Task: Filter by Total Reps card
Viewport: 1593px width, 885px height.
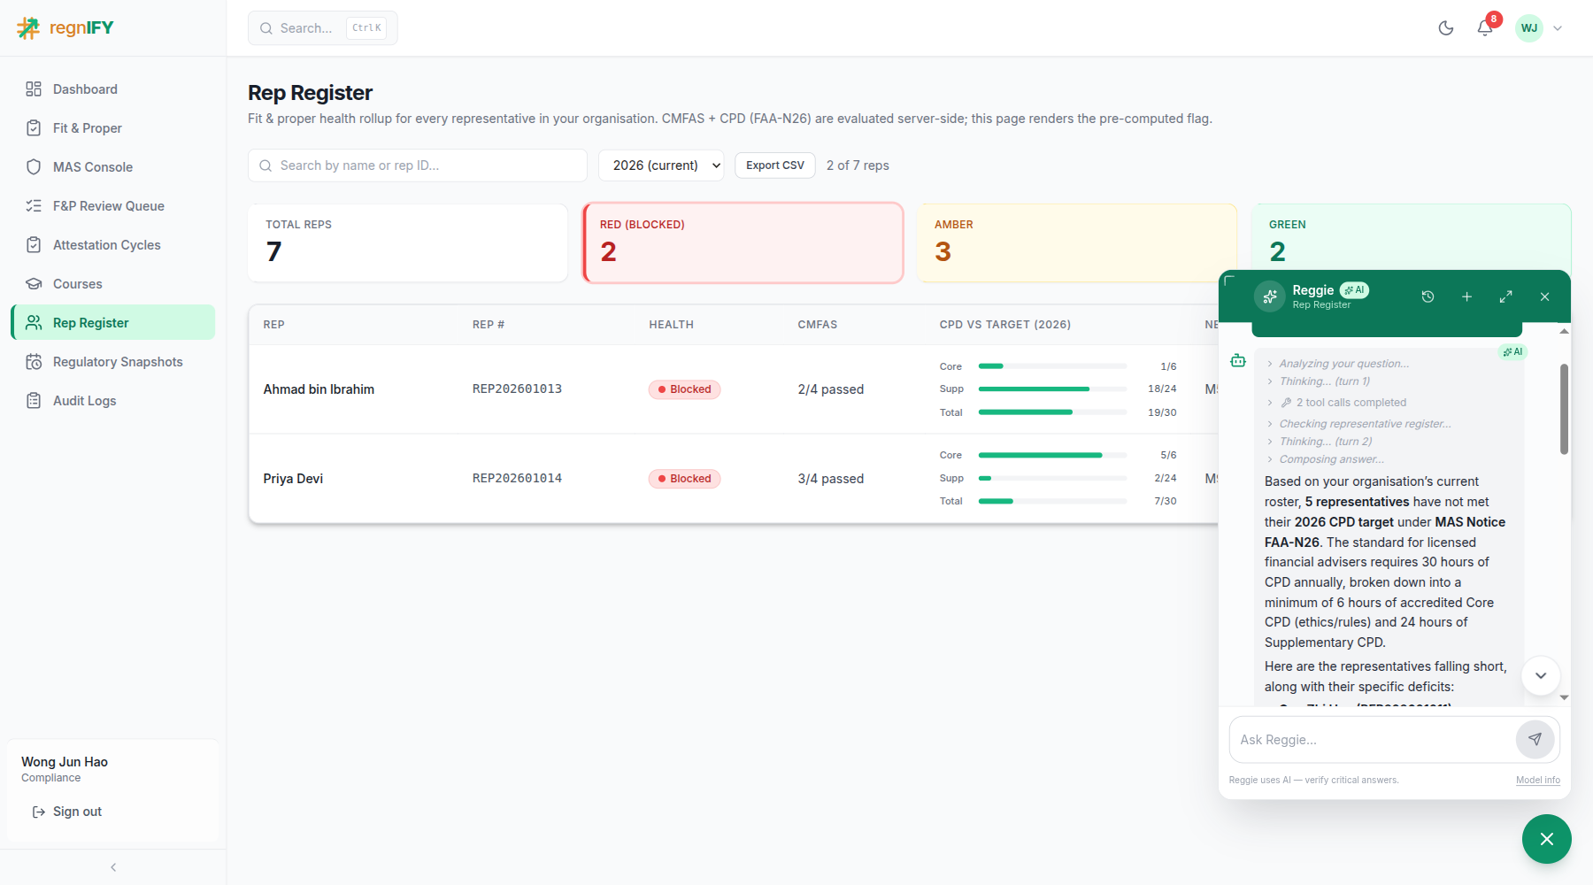Action: [x=408, y=243]
